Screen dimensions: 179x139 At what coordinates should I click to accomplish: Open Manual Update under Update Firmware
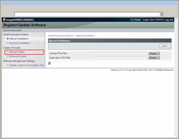coord(17,52)
